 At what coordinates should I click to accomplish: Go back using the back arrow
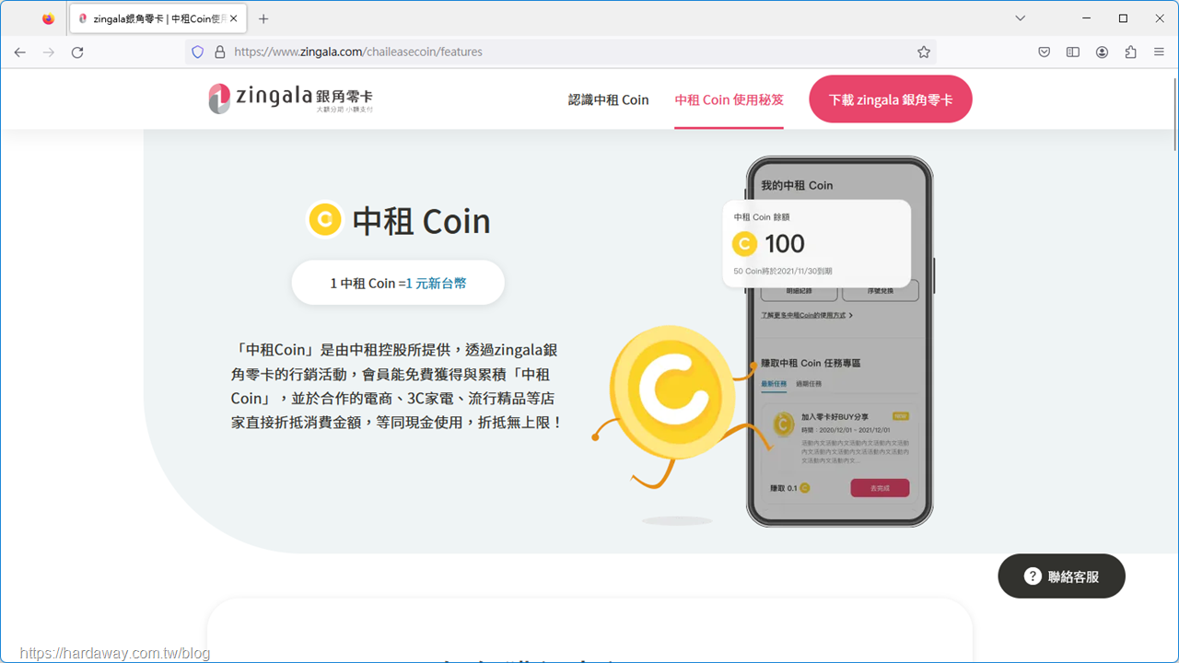[20, 52]
